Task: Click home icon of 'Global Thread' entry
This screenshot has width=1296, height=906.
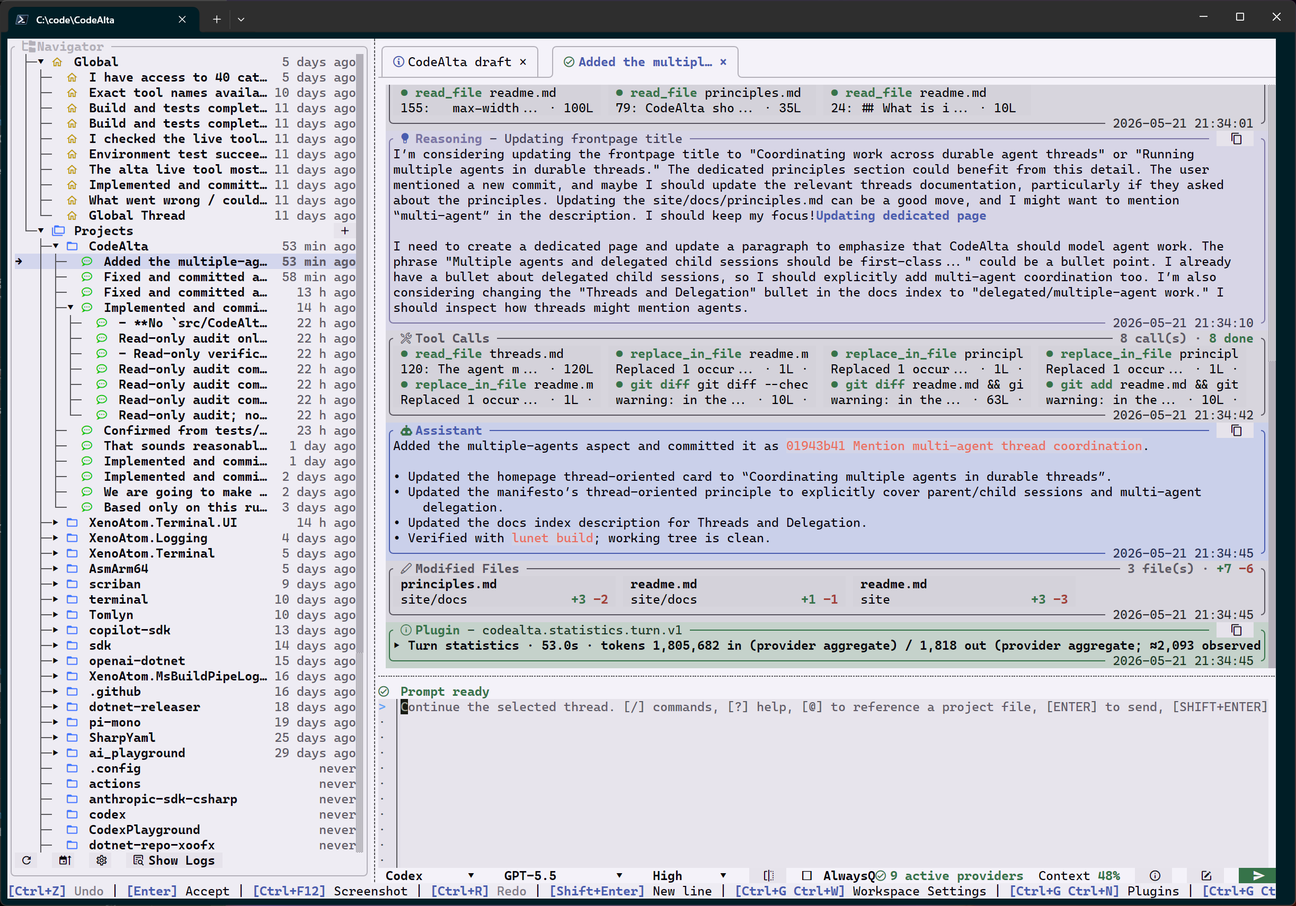Action: coord(72,216)
